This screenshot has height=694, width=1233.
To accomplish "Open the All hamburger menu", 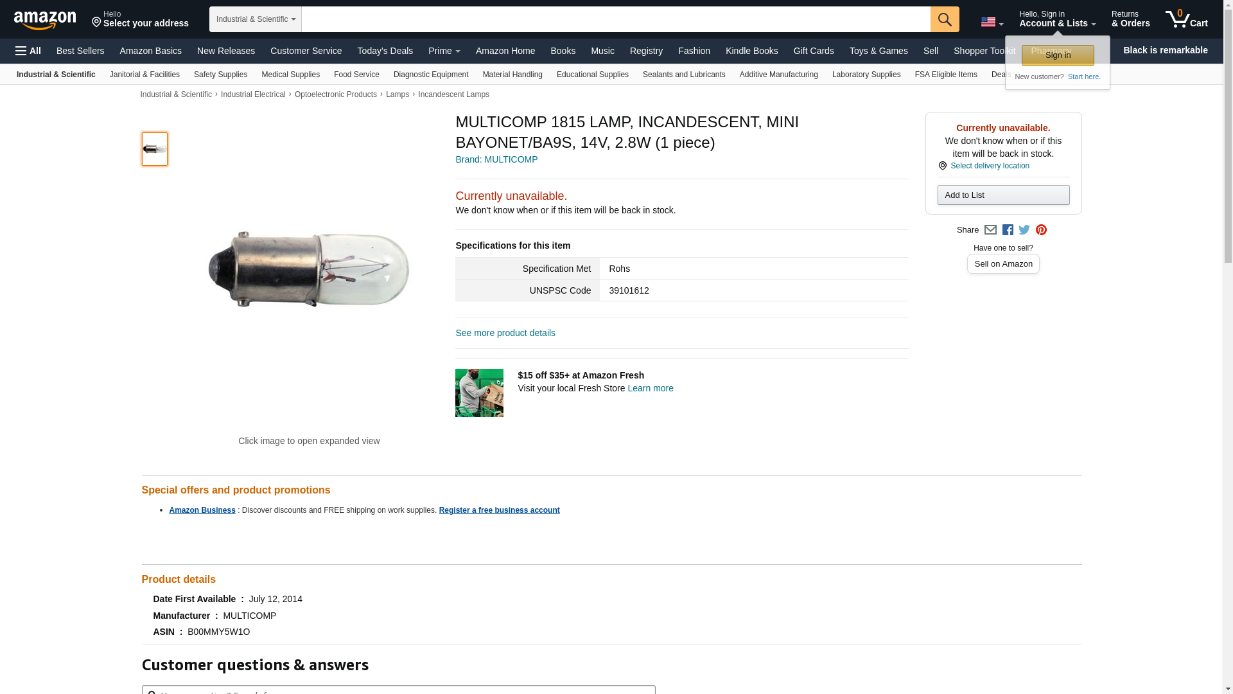I will click(28, 51).
